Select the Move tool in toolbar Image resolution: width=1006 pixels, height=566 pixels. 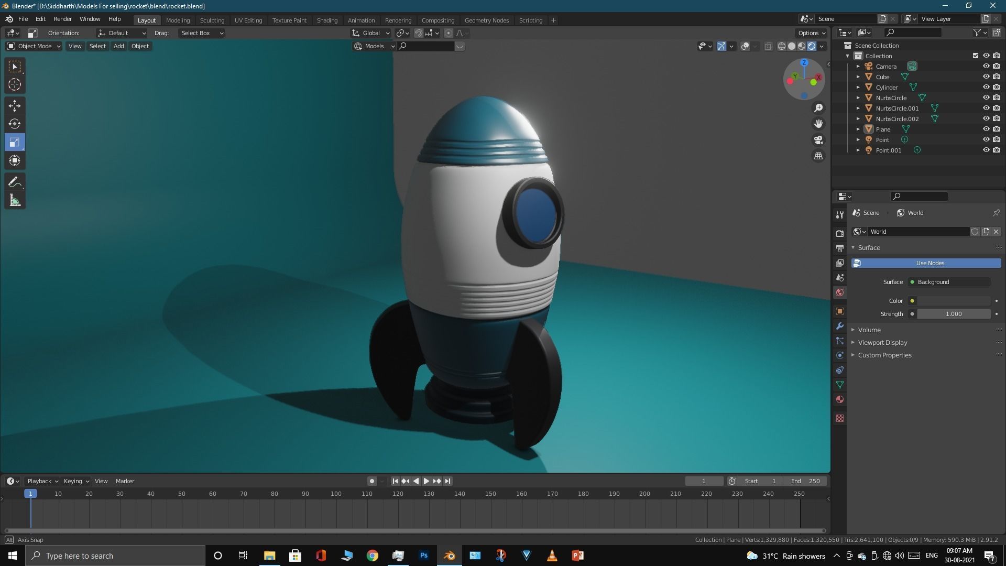[x=15, y=105]
